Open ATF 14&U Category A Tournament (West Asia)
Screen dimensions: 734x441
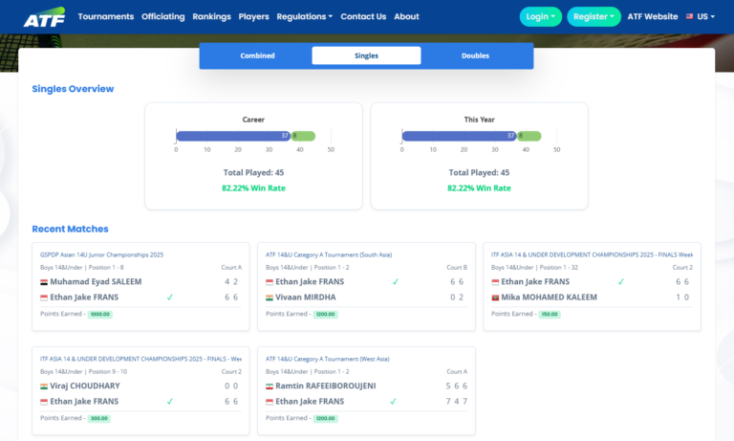[327, 359]
